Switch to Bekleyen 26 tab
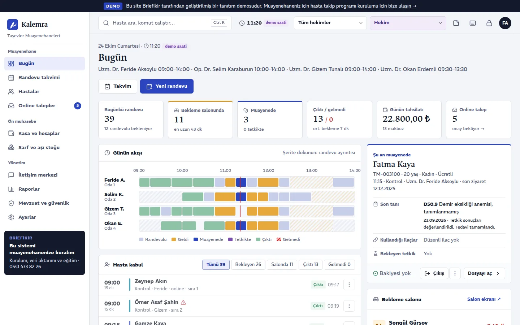Image resolution: width=520 pixels, height=325 pixels. [x=248, y=265]
